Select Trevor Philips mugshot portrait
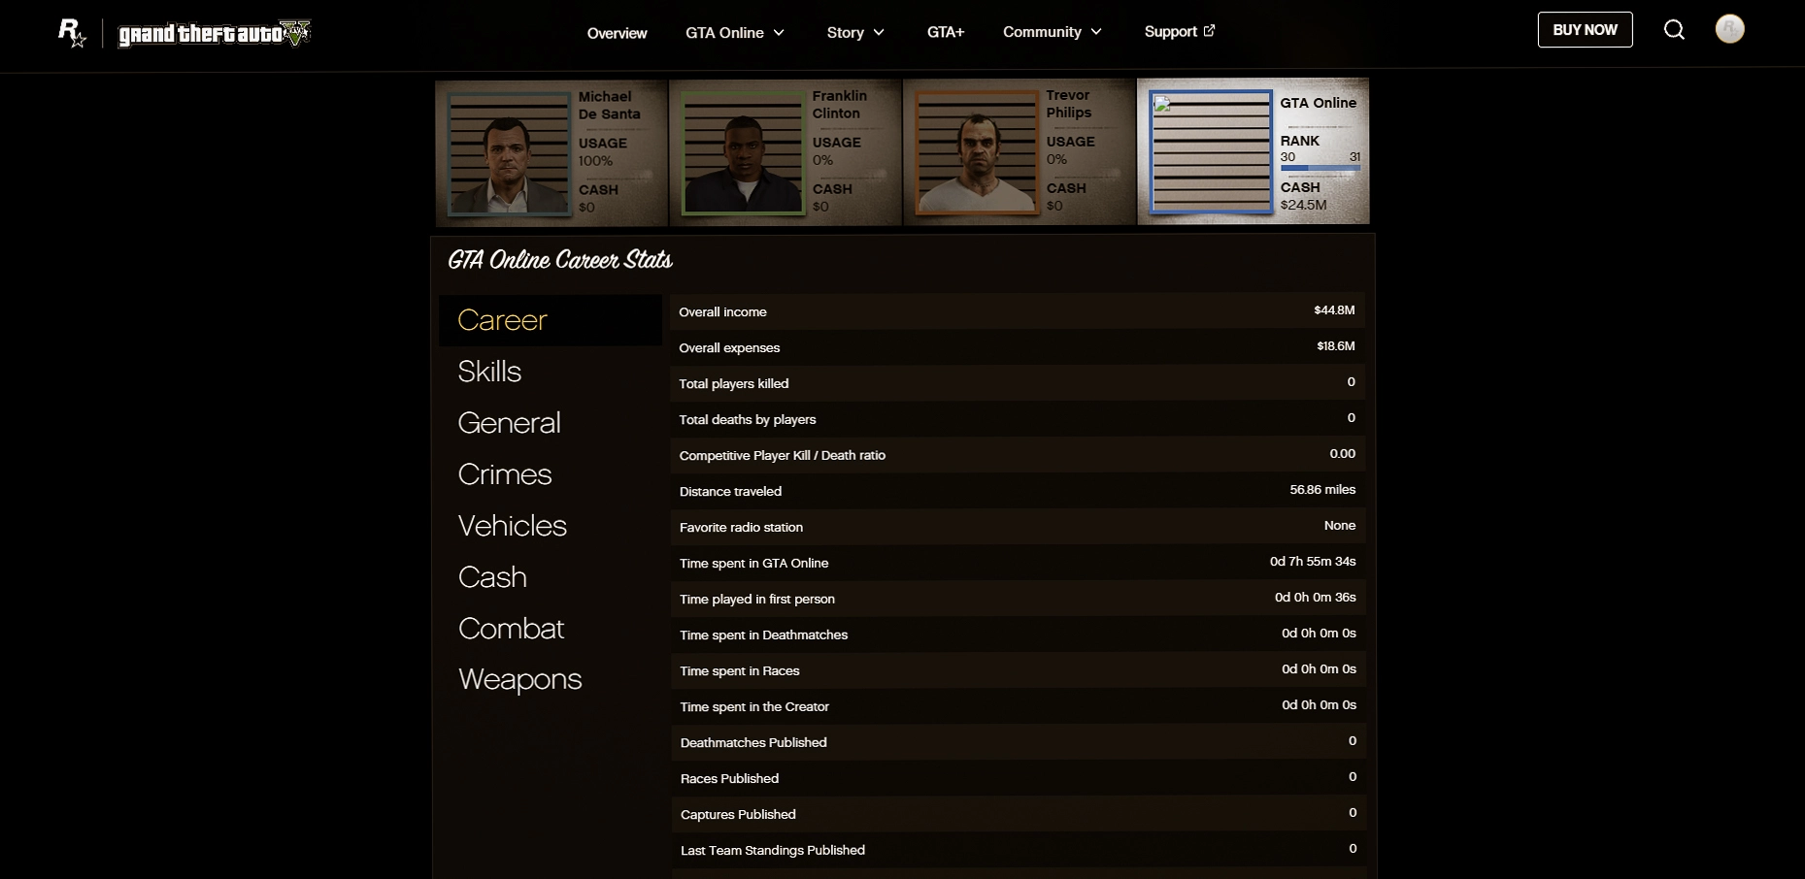1805x879 pixels. [977, 152]
